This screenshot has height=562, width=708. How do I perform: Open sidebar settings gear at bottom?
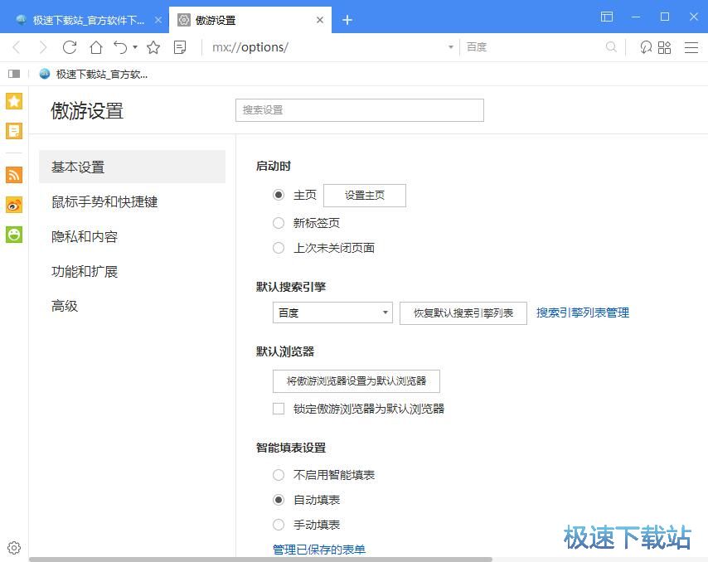[14, 548]
